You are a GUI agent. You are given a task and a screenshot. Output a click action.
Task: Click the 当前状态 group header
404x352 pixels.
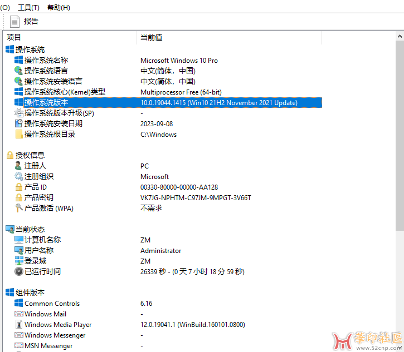click(x=30, y=229)
